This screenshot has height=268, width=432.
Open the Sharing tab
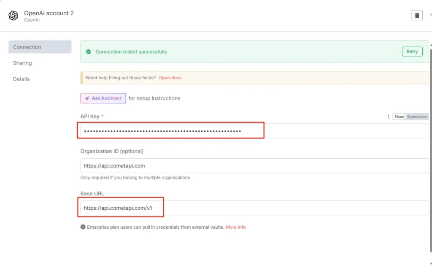click(x=22, y=63)
